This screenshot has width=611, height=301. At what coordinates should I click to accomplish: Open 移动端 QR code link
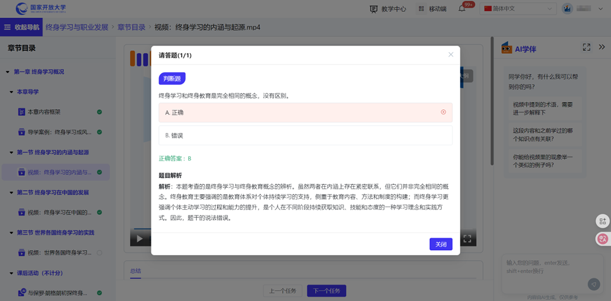[x=431, y=8]
